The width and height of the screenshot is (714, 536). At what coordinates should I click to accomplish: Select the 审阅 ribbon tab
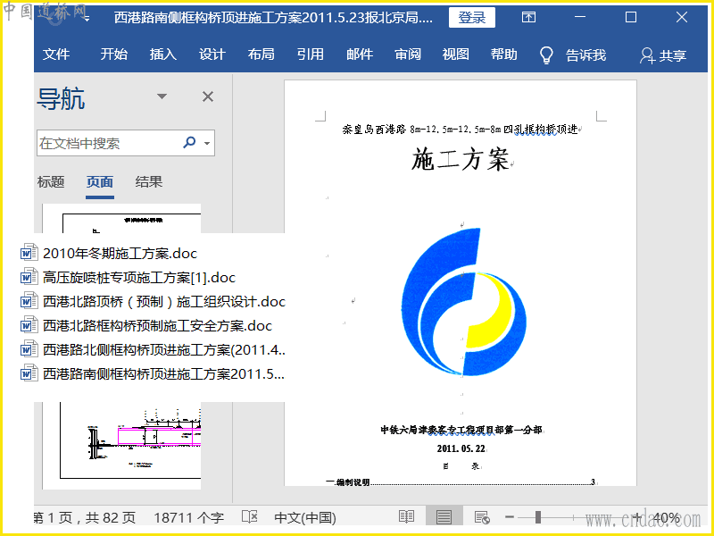point(408,54)
